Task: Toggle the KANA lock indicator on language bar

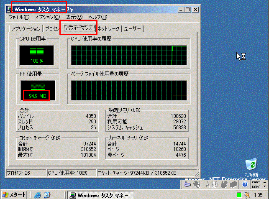Action: tap(256, 186)
